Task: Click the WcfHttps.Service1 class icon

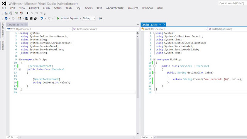Action: point(143,29)
